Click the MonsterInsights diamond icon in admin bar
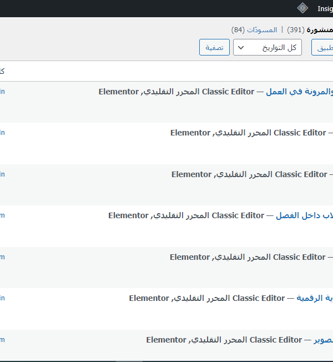This screenshot has height=362, width=333. (x=302, y=8)
